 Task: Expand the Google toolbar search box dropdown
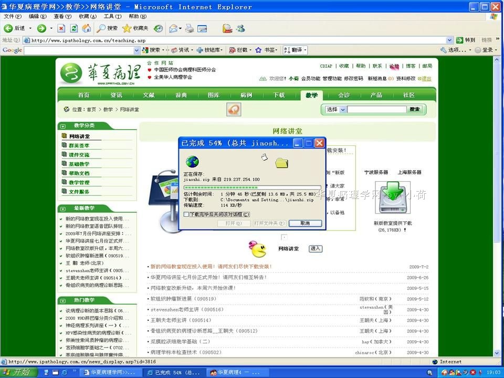(136, 50)
